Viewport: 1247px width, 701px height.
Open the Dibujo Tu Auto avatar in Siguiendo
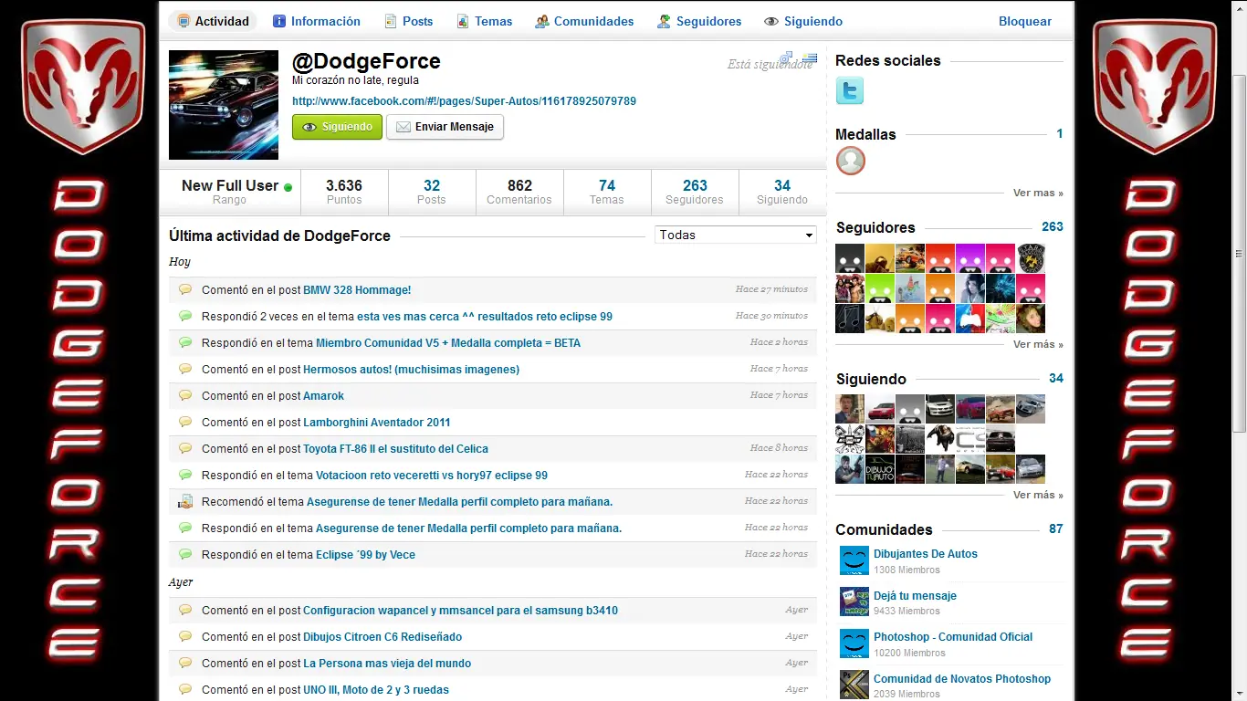pyautogui.click(x=880, y=469)
